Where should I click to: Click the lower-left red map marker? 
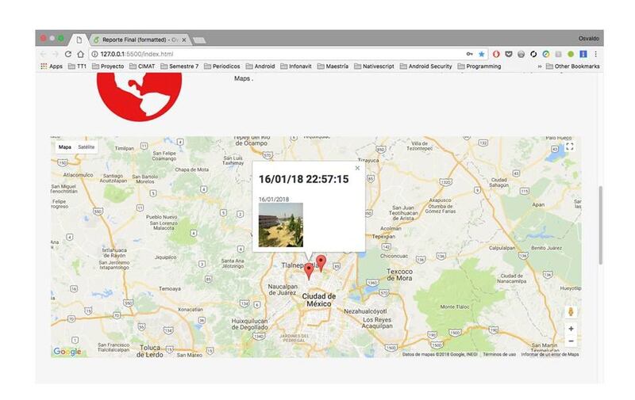[x=309, y=271]
